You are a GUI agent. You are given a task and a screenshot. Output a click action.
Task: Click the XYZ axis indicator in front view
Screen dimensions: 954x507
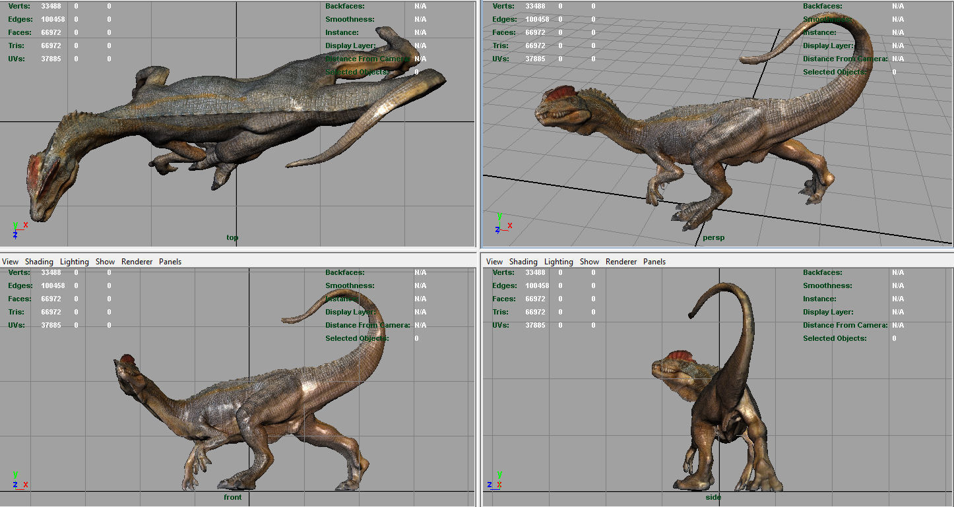tap(20, 481)
